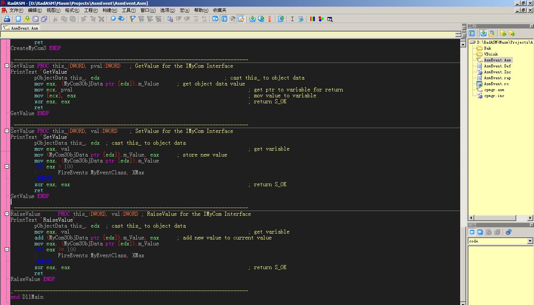Screen dimensions: 534x305
Task: Open the 收藏夹 menu
Action: pos(220,10)
